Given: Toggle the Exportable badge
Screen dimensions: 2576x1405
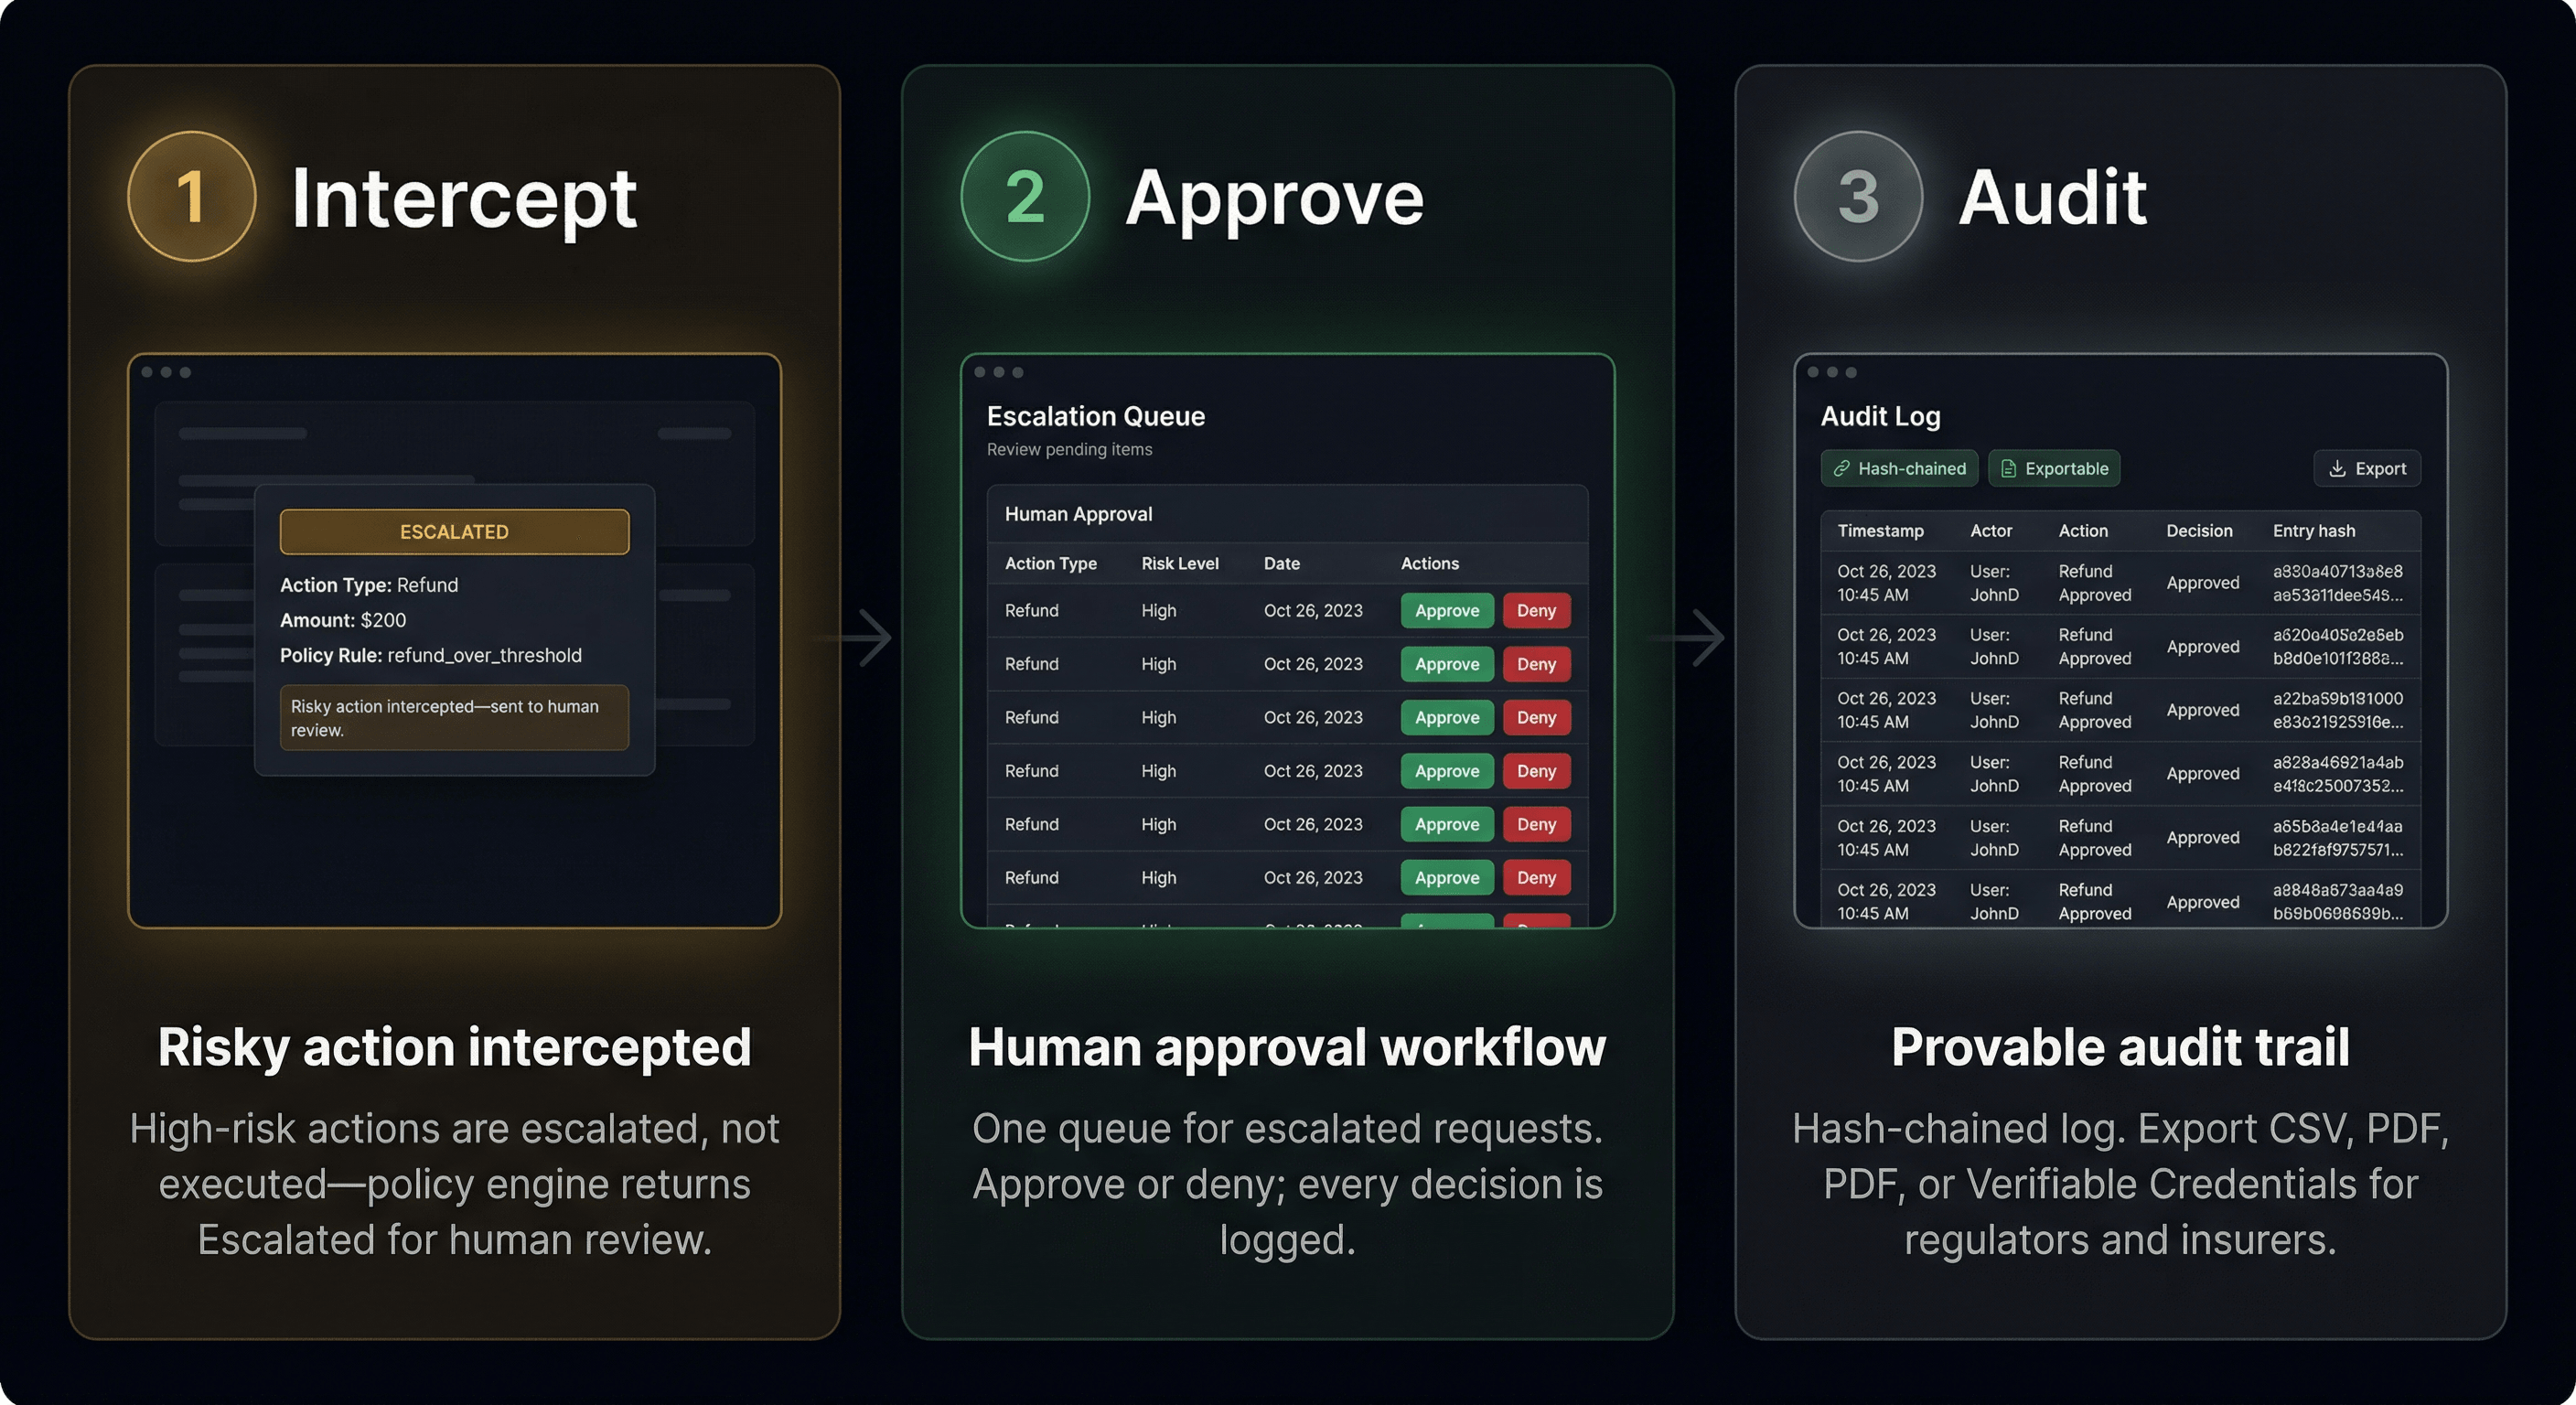Looking at the screenshot, I should coord(2053,468).
